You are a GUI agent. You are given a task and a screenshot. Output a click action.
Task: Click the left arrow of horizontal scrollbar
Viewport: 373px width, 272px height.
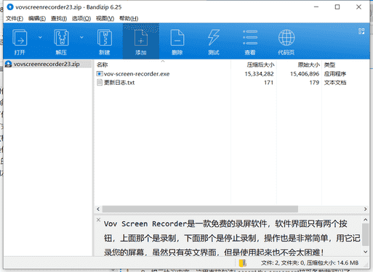(98, 209)
